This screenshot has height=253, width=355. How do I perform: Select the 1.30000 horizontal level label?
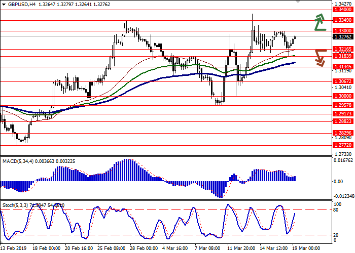point(343,96)
